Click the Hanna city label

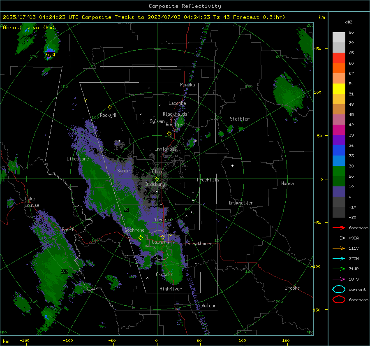click(287, 183)
